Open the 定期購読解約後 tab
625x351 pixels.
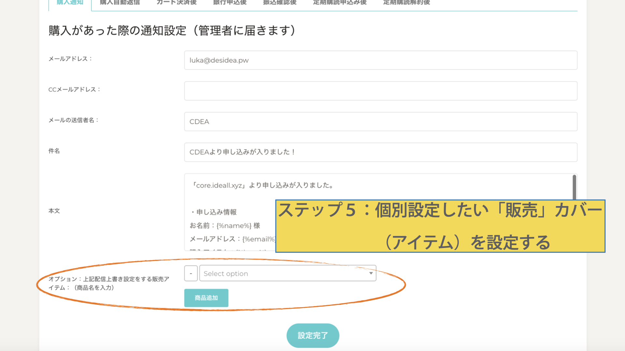(406, 3)
